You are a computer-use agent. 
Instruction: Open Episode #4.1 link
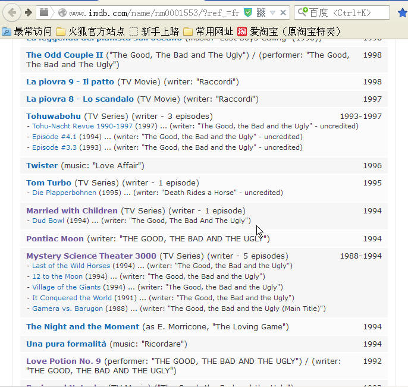click(54, 137)
